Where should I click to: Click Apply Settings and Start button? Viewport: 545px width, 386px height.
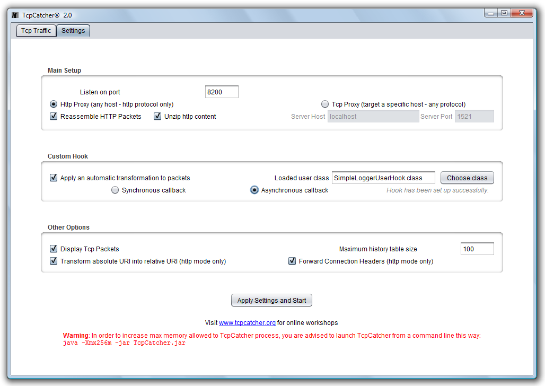coord(271,300)
